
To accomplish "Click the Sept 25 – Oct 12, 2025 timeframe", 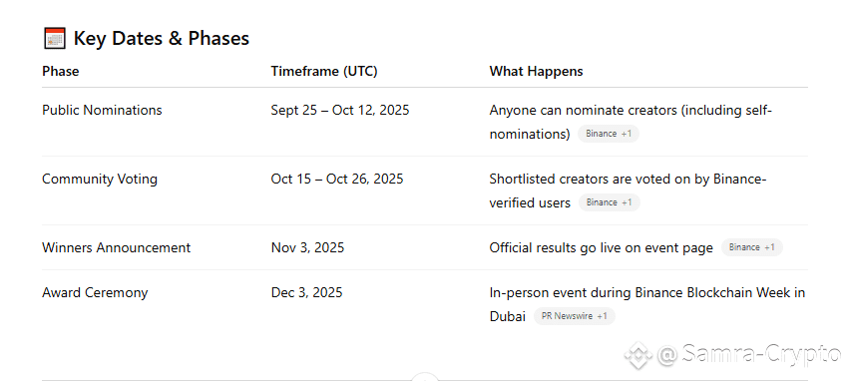I will click(340, 110).
